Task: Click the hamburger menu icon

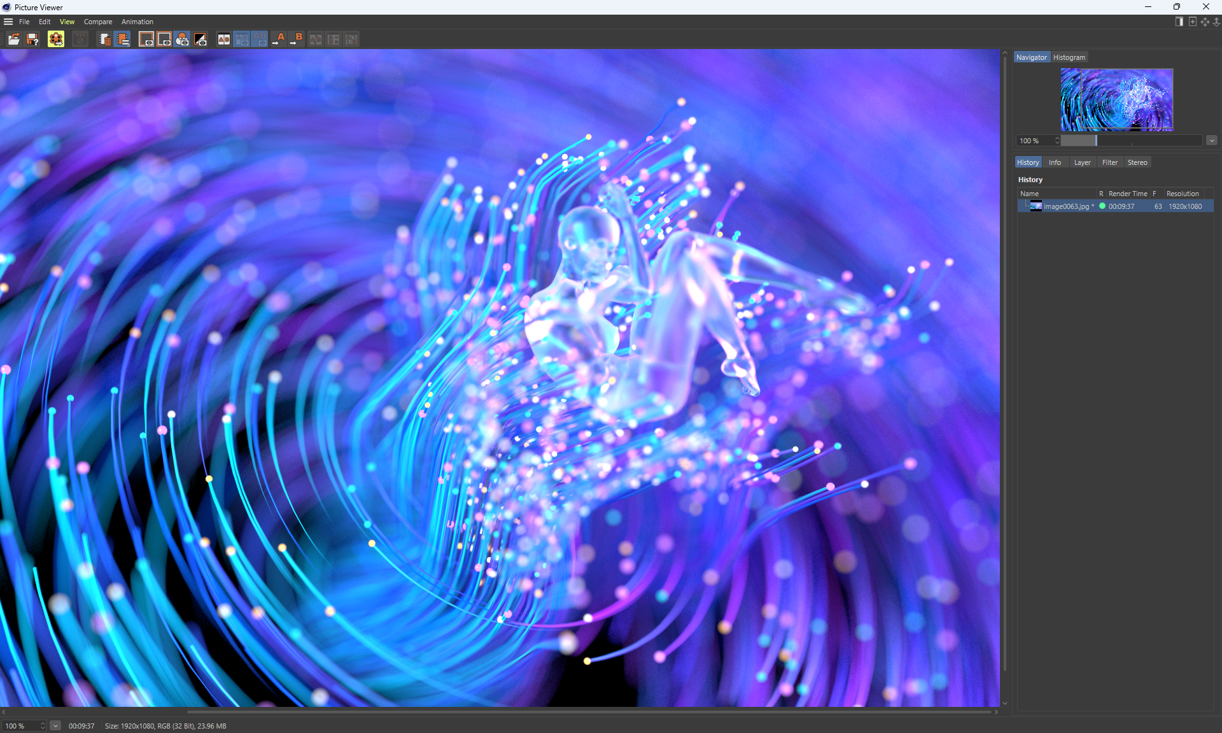Action: [x=8, y=22]
